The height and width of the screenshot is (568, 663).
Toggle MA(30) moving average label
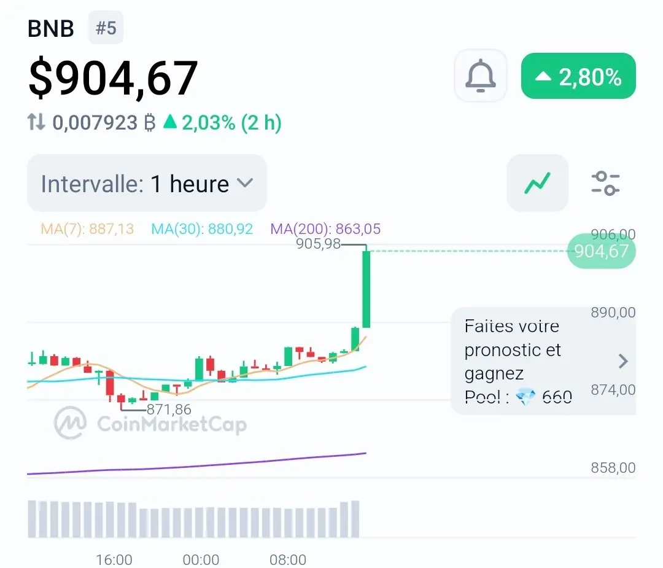pos(202,229)
